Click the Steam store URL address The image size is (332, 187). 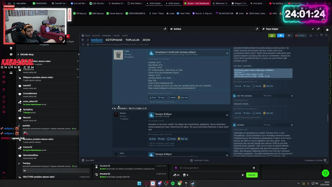coord(120,44)
